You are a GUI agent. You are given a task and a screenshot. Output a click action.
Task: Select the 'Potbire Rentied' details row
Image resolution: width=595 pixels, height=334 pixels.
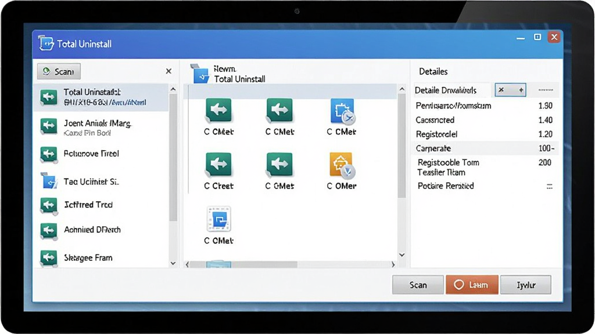485,186
